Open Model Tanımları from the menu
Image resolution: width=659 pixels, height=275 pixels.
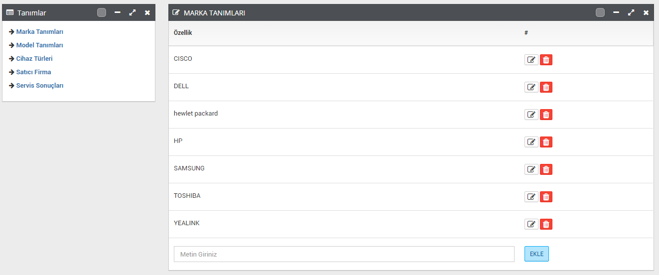pyautogui.click(x=39, y=45)
